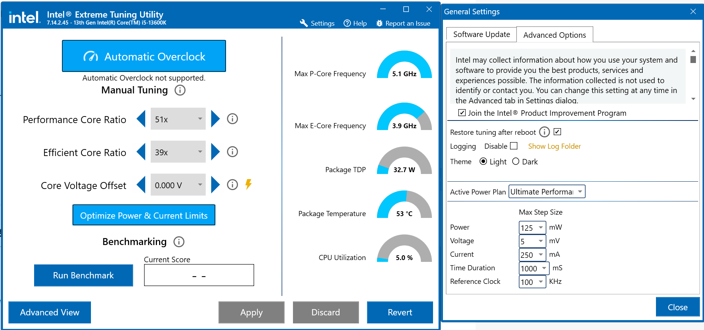Viewport: 704px width, 330px height.
Task: Open the Voltage max step size dropdown
Action: pos(532,241)
